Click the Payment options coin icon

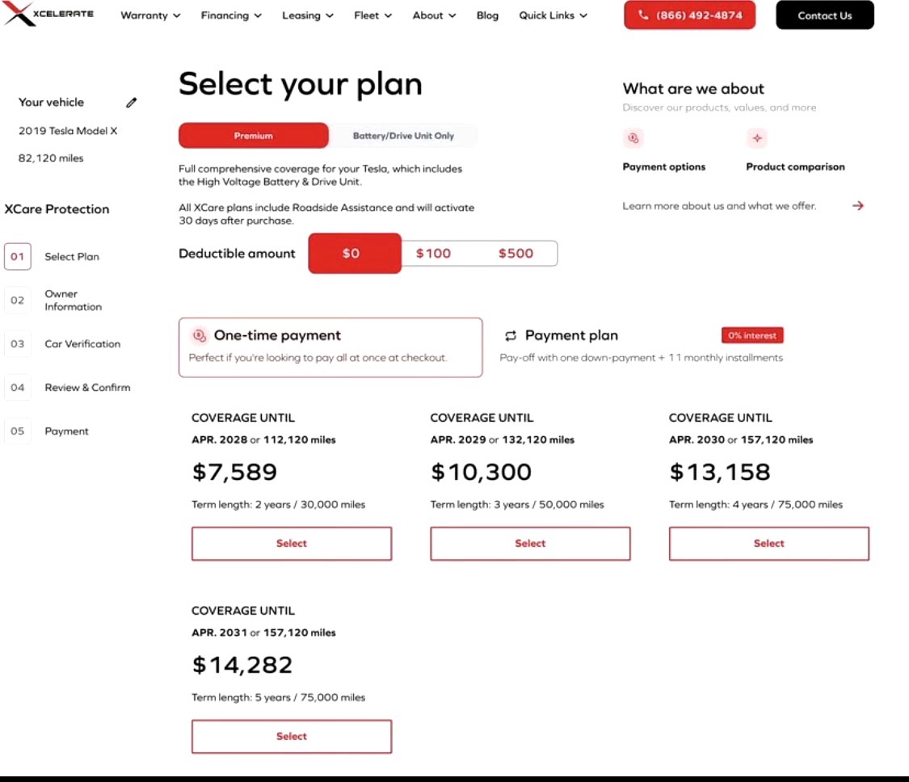pos(633,138)
